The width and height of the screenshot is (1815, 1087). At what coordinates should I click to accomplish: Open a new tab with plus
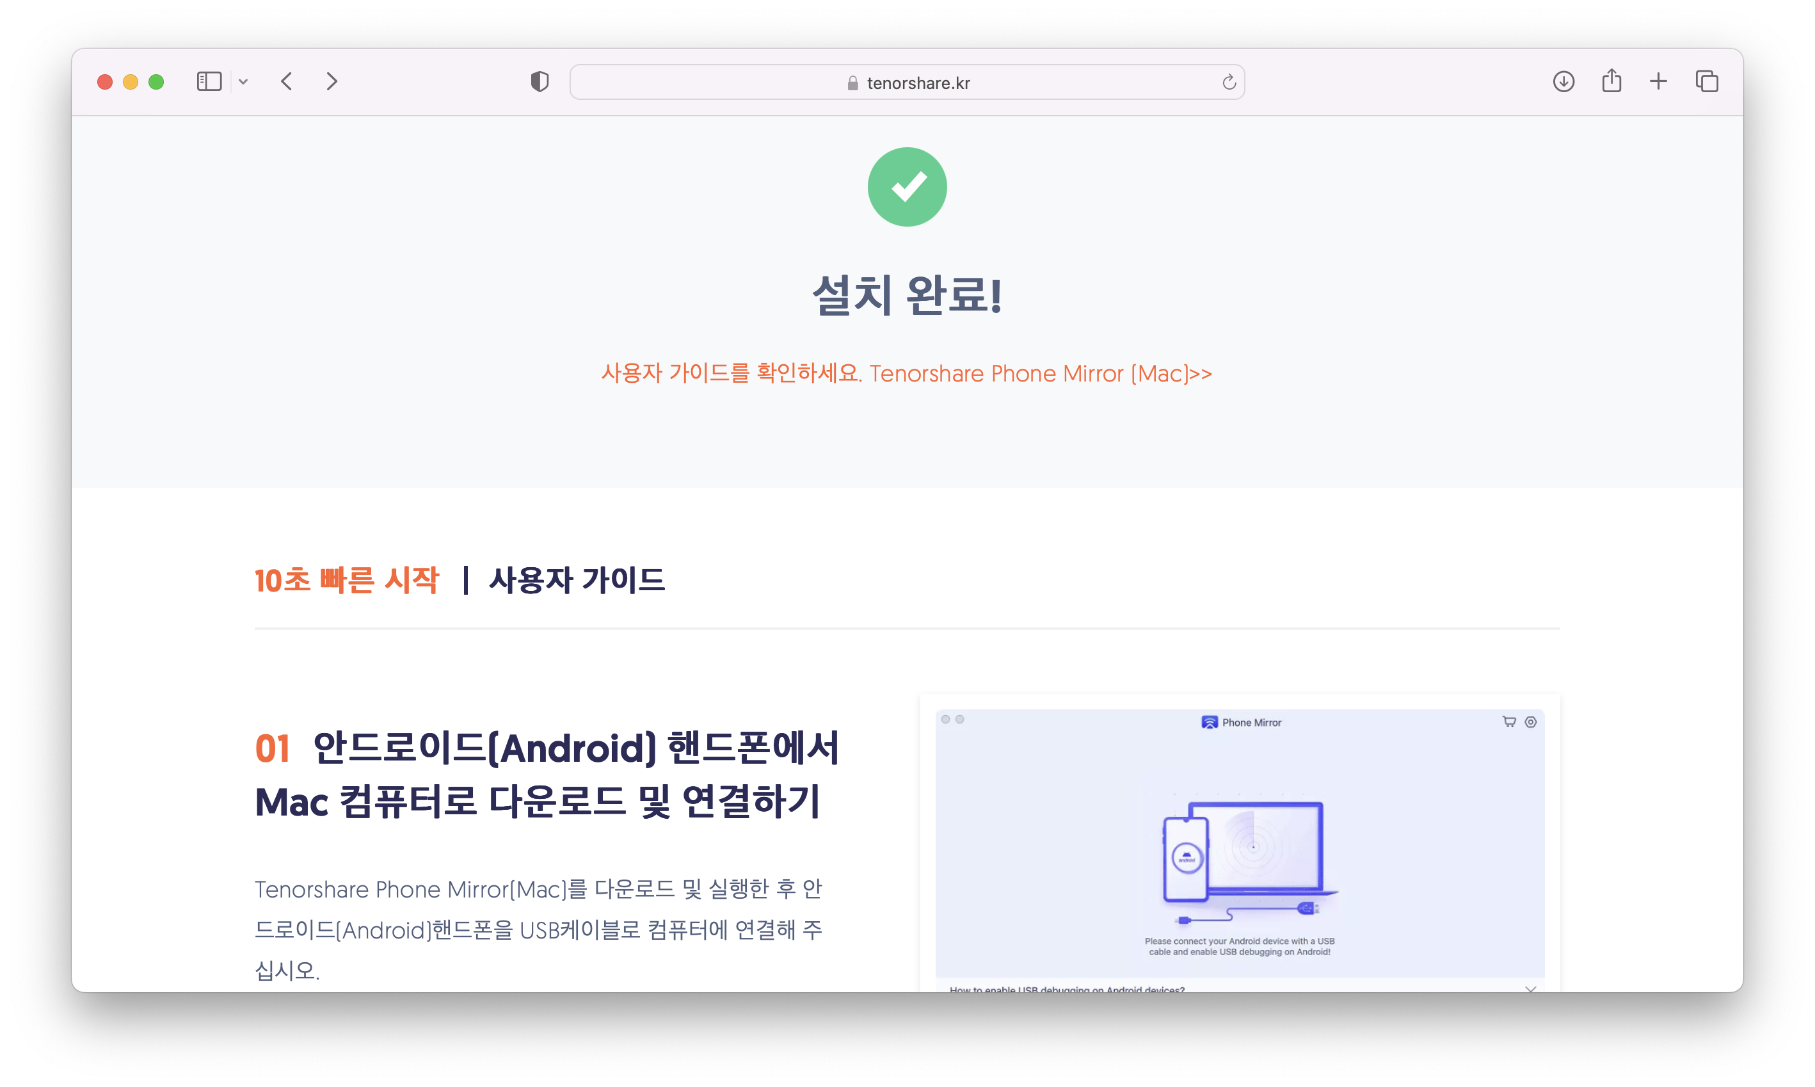click(x=1658, y=81)
